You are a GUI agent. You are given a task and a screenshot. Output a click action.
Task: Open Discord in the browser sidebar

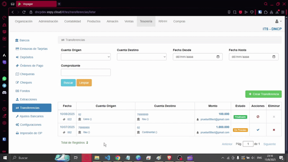pos(4,93)
